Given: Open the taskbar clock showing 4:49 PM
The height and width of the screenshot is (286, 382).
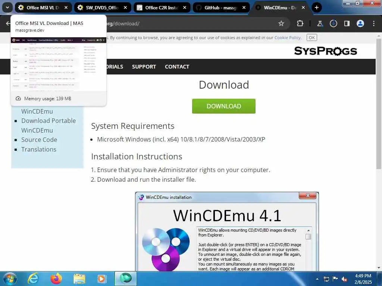Looking at the screenshot, I should 363,279.
